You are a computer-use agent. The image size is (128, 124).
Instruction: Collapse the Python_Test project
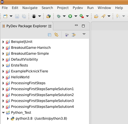click(3, 112)
